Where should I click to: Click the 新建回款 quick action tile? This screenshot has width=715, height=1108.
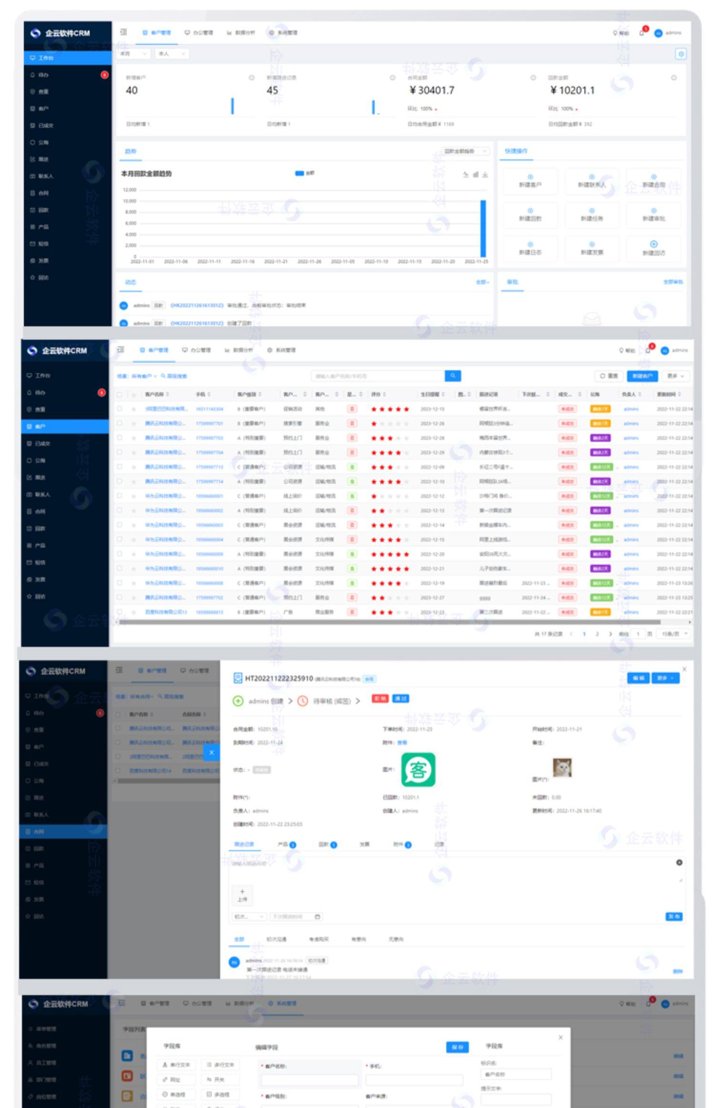point(530,215)
